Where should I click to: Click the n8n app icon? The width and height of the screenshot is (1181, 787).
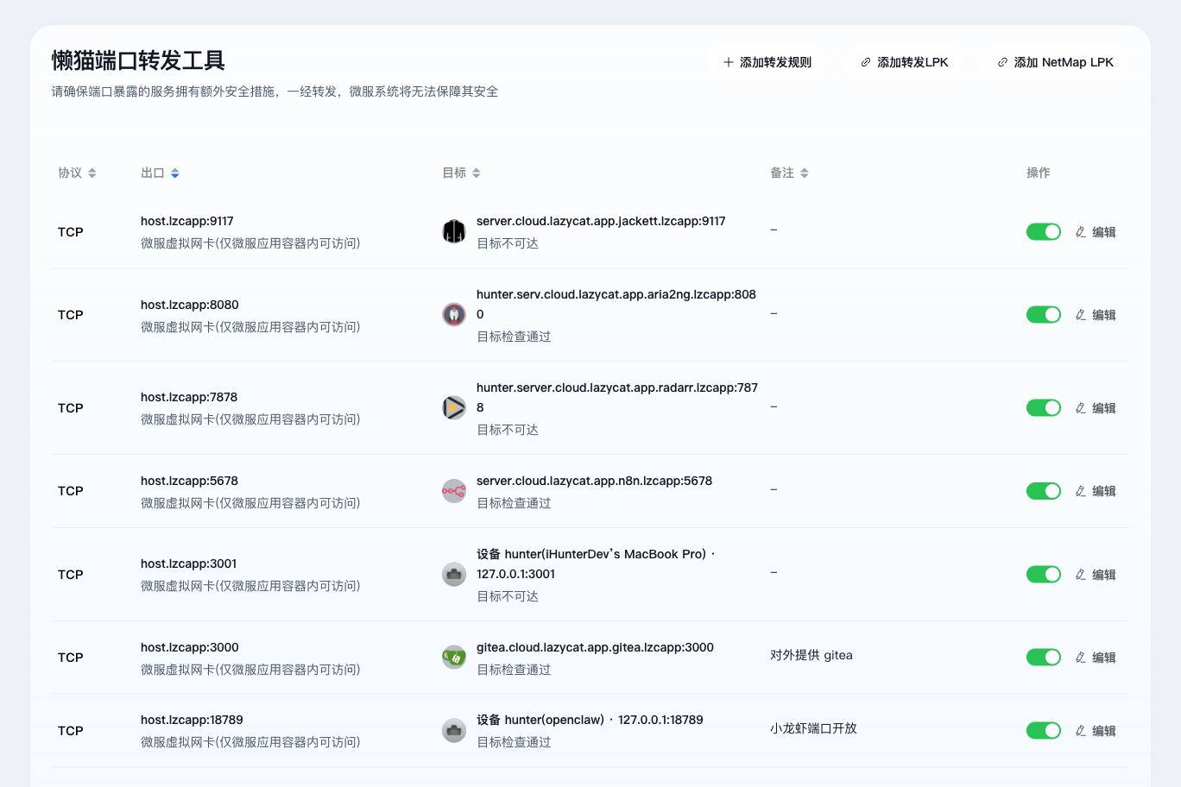454,491
